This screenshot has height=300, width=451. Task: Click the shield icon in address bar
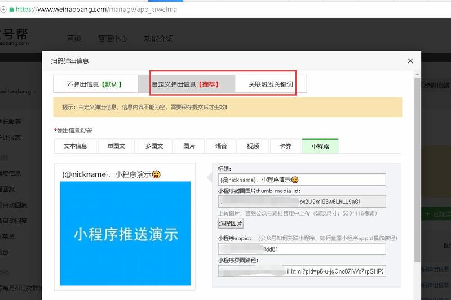3,10
